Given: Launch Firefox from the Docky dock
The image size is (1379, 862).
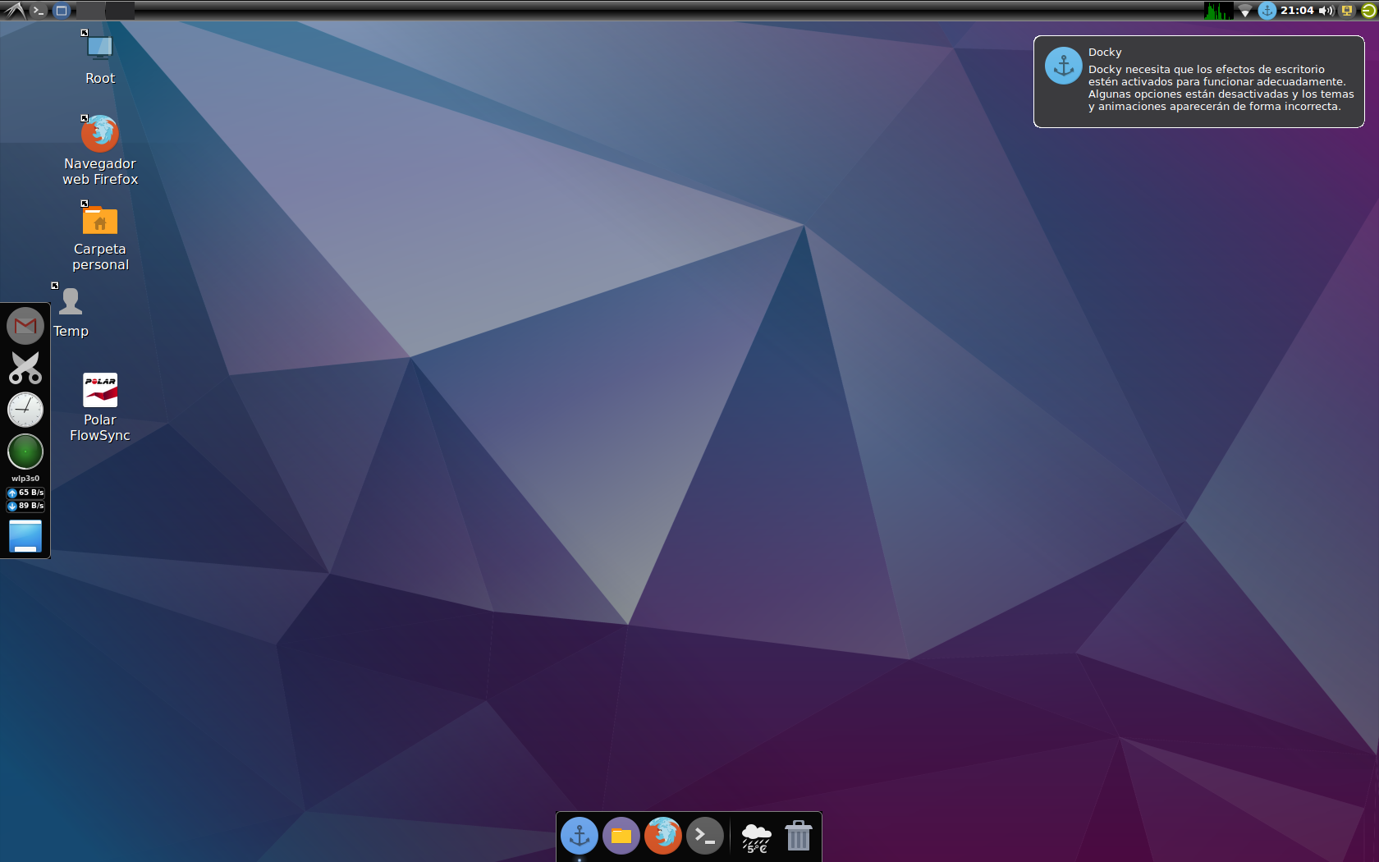Looking at the screenshot, I should click(663, 836).
